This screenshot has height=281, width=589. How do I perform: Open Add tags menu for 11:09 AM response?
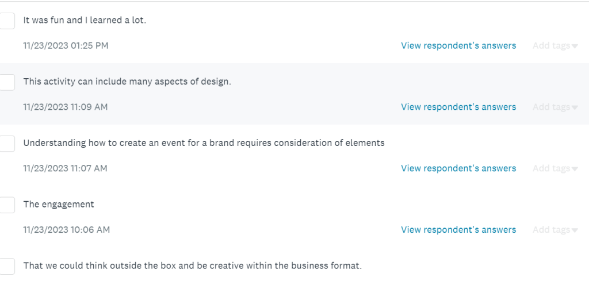555,107
